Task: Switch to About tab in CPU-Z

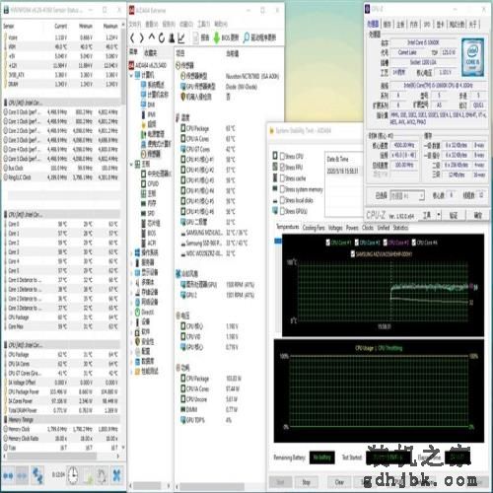Action: pyautogui.click(x=472, y=24)
